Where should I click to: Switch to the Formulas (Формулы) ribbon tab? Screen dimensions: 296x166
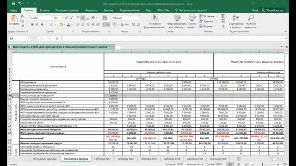coord(92,10)
